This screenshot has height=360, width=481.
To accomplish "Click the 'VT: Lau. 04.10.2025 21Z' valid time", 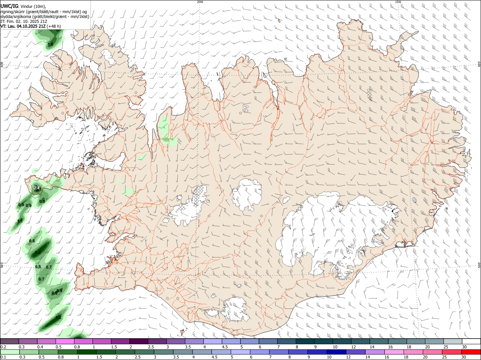I will point(23,26).
